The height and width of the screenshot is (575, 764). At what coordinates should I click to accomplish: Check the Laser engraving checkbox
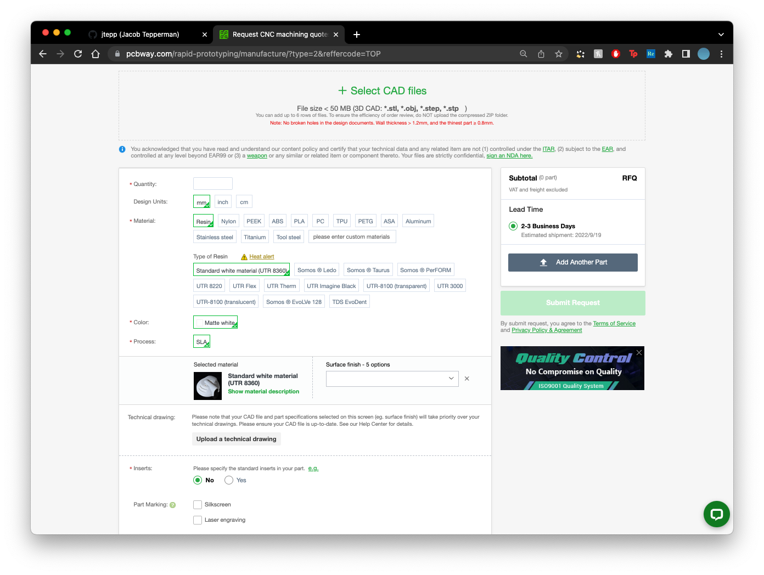(198, 520)
